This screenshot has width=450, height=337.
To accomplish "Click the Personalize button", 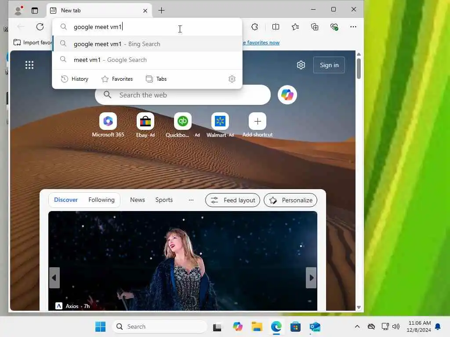I will 290,200.
